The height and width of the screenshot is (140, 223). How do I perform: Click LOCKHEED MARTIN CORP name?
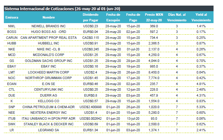coord(48,72)
